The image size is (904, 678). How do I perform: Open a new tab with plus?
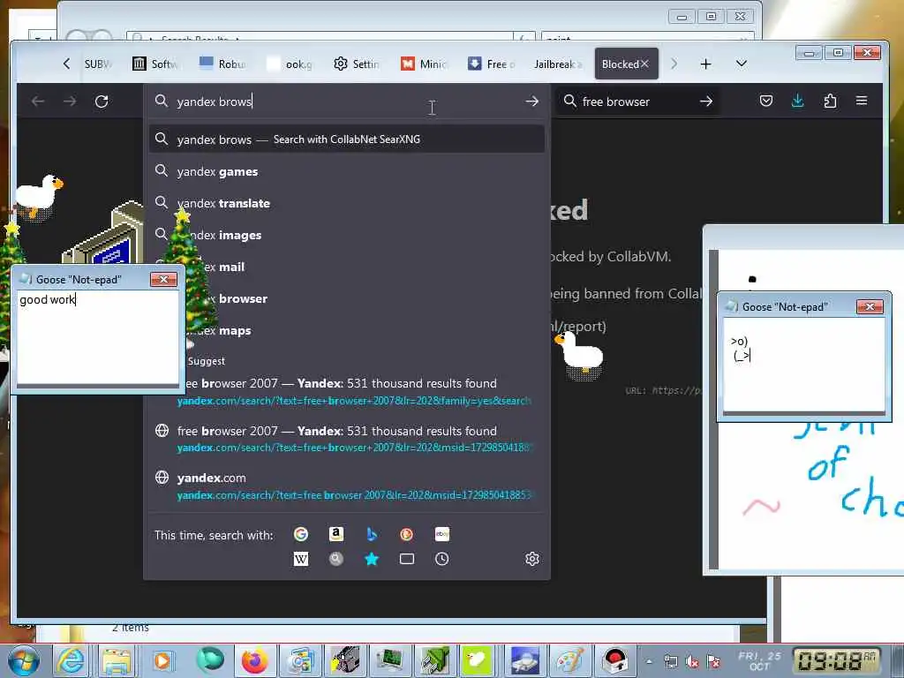pyautogui.click(x=705, y=64)
